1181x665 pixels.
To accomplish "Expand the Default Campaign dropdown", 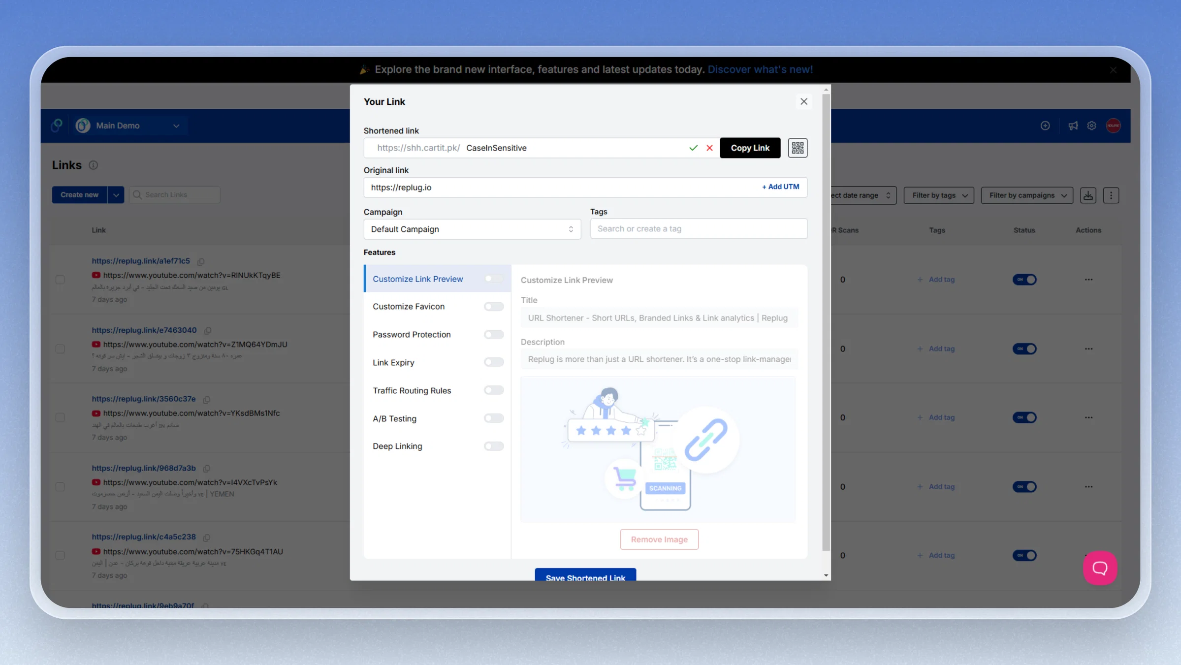I will click(472, 229).
